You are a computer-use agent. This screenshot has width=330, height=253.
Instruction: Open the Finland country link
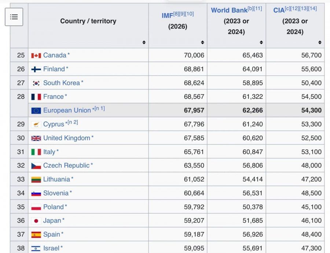click(54, 69)
